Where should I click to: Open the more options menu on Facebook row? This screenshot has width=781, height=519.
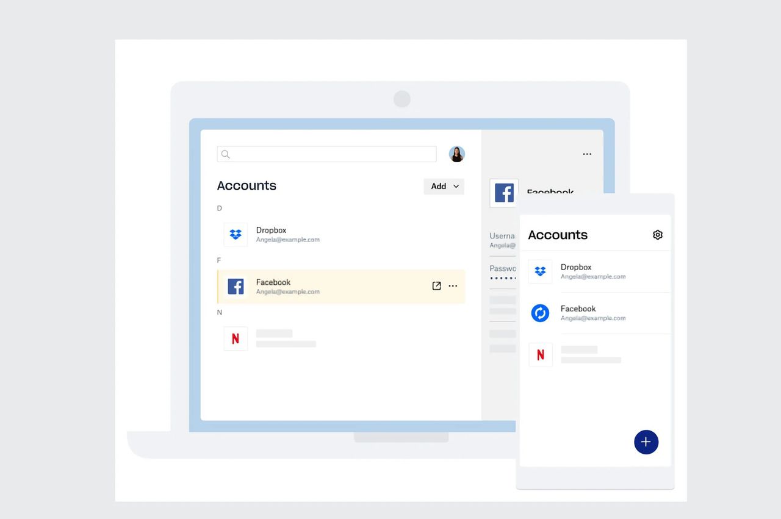453,285
